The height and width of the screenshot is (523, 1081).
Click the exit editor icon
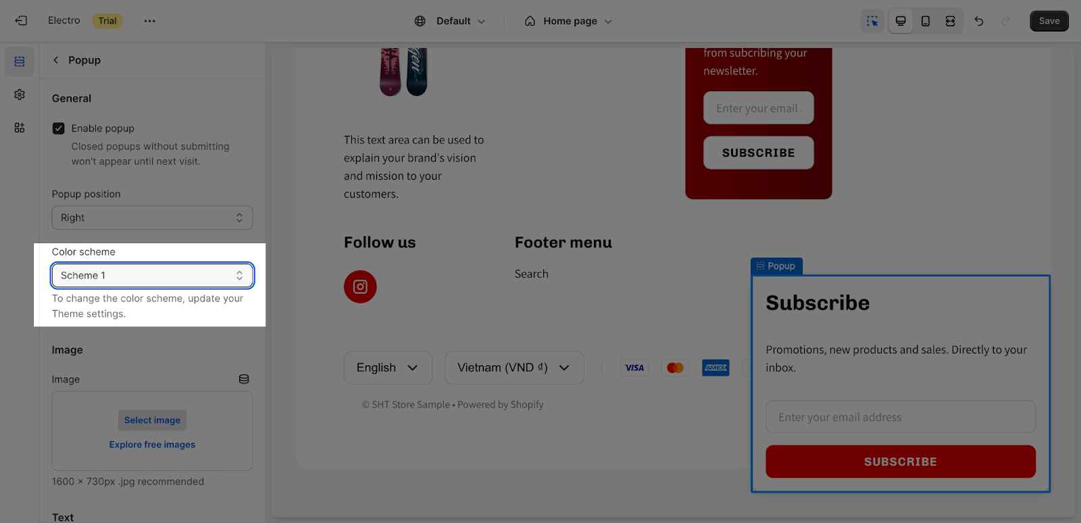click(x=21, y=21)
